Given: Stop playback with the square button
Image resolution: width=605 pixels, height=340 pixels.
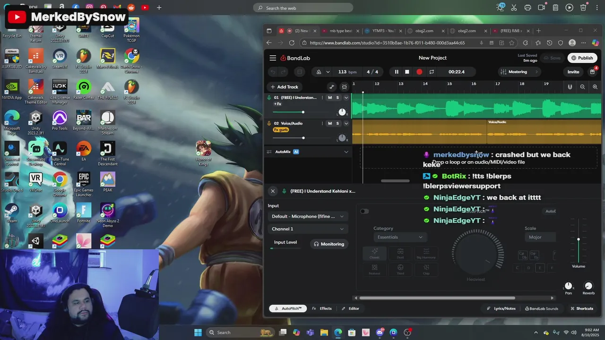Looking at the screenshot, I should point(407,72).
